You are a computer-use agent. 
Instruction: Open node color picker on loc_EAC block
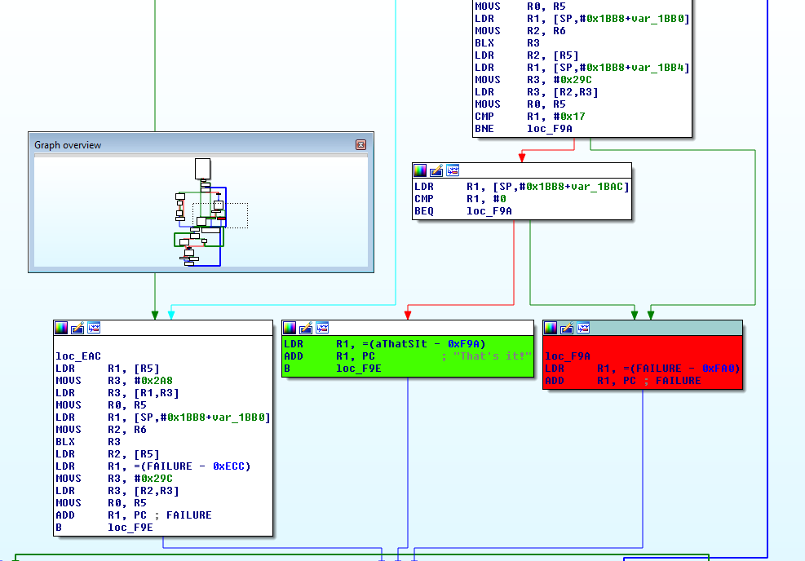(x=60, y=327)
